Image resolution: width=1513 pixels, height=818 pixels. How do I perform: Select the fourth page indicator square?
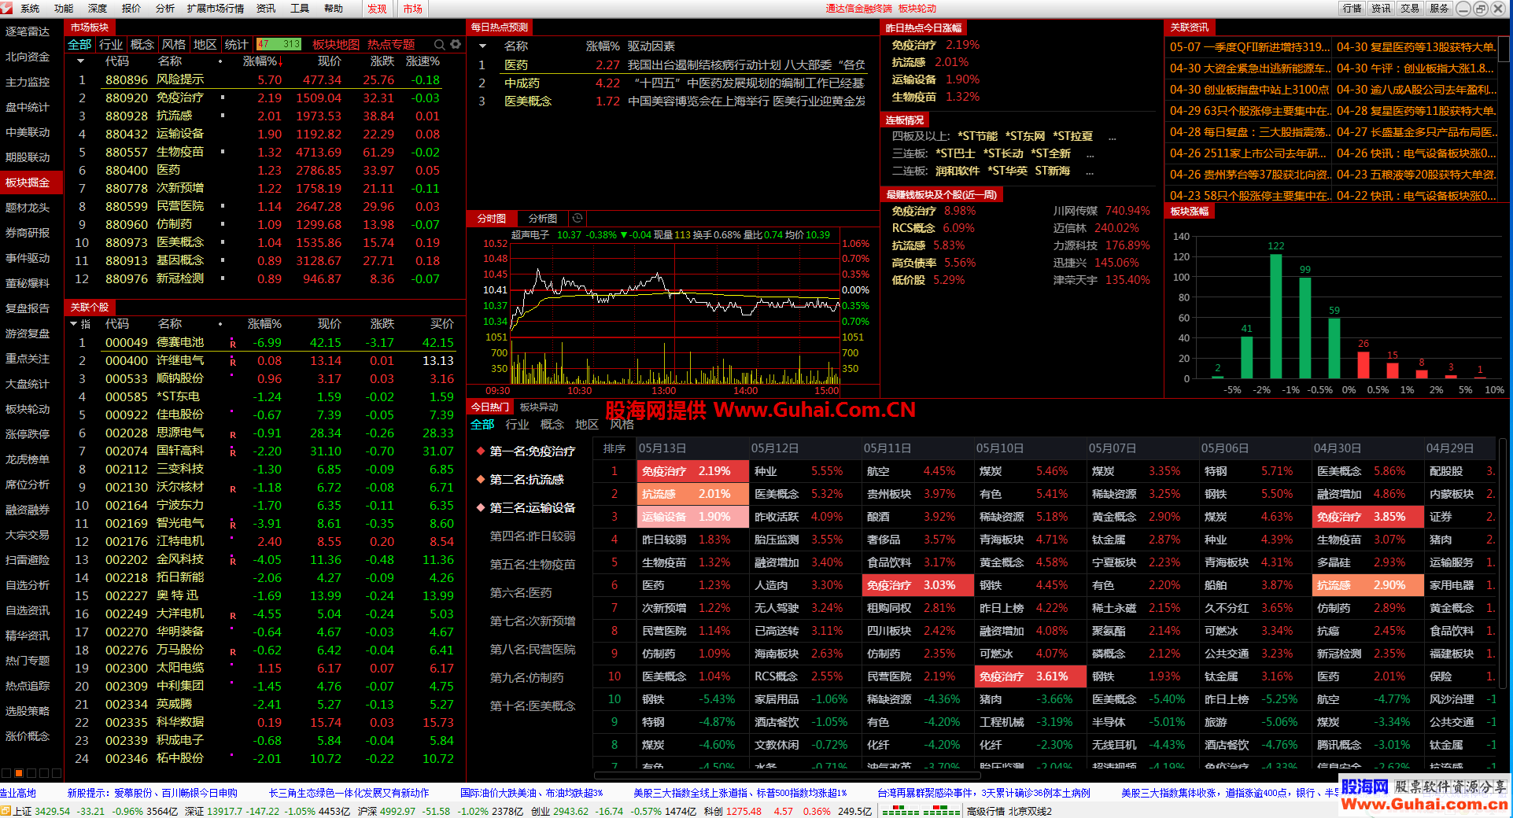coord(44,773)
